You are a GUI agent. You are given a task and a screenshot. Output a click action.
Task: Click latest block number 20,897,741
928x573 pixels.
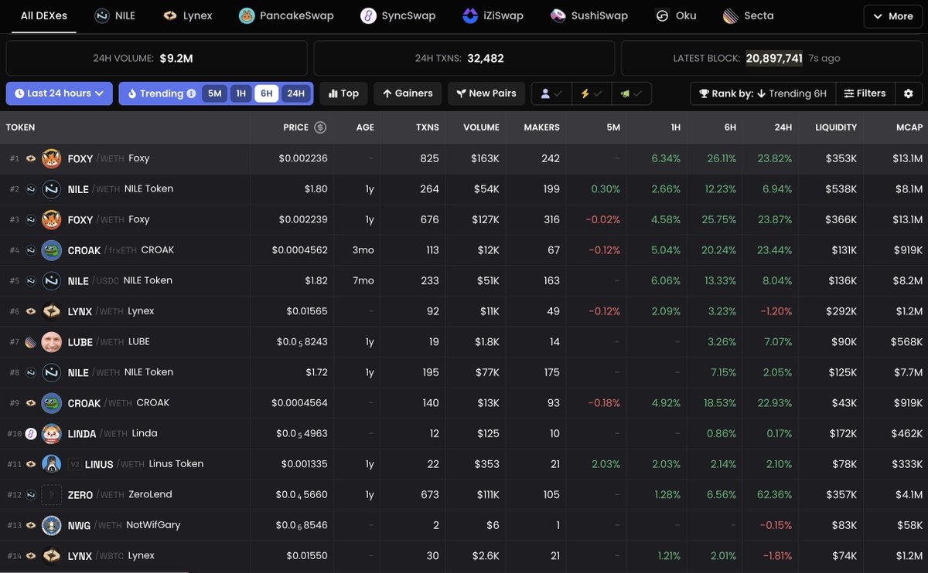[774, 58]
